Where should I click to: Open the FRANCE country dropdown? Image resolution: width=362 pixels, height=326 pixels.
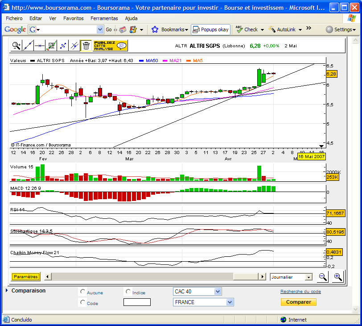tap(230, 302)
